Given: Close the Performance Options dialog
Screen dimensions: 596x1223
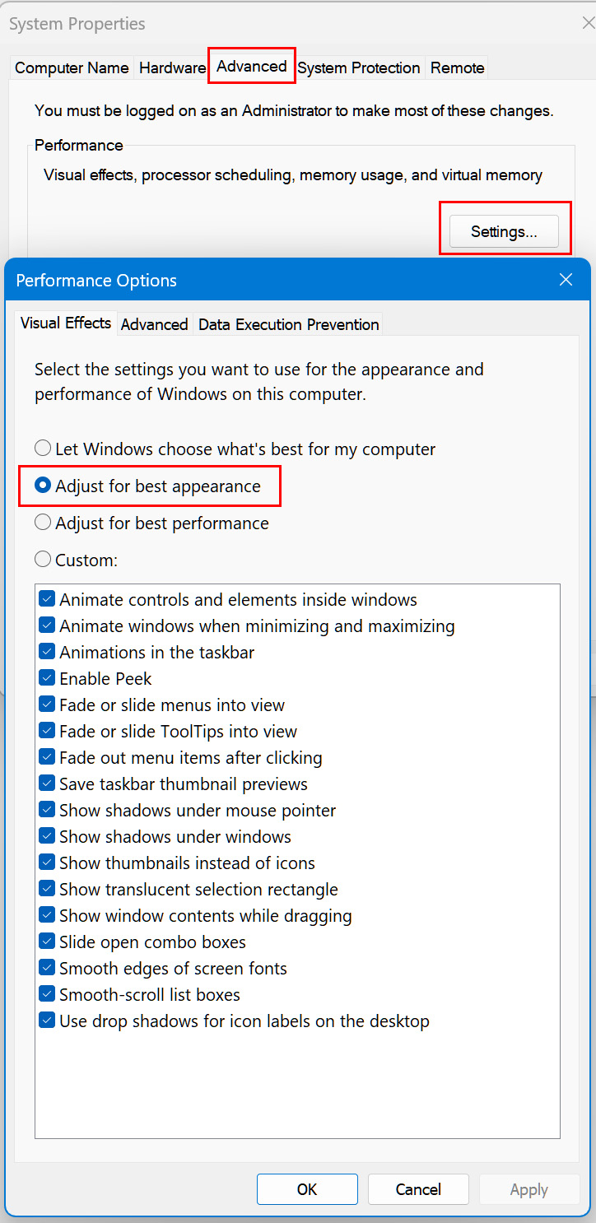Looking at the screenshot, I should [566, 280].
